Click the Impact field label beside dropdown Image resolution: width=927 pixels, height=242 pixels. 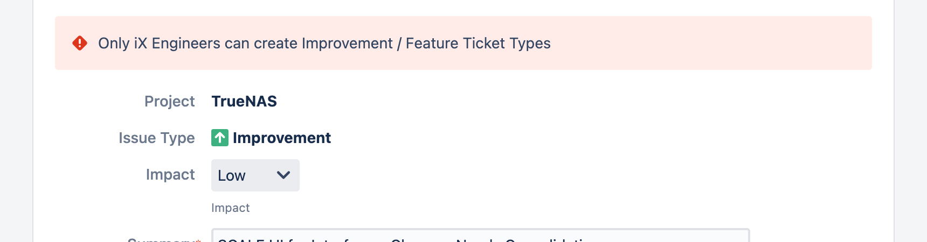point(170,175)
